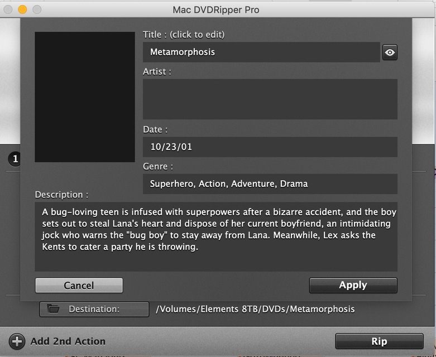436x357 pixels.
Task: Click the Mac DVDRipper Pro window title
Action: coord(216,9)
